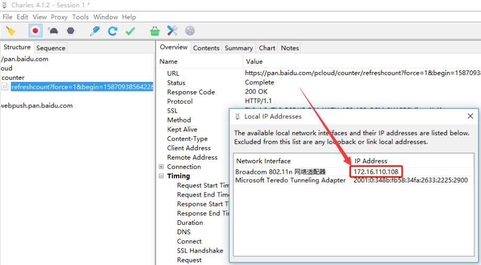Click the refreshcount request file icon
Viewport: 481px width, 265px height.
point(5,87)
